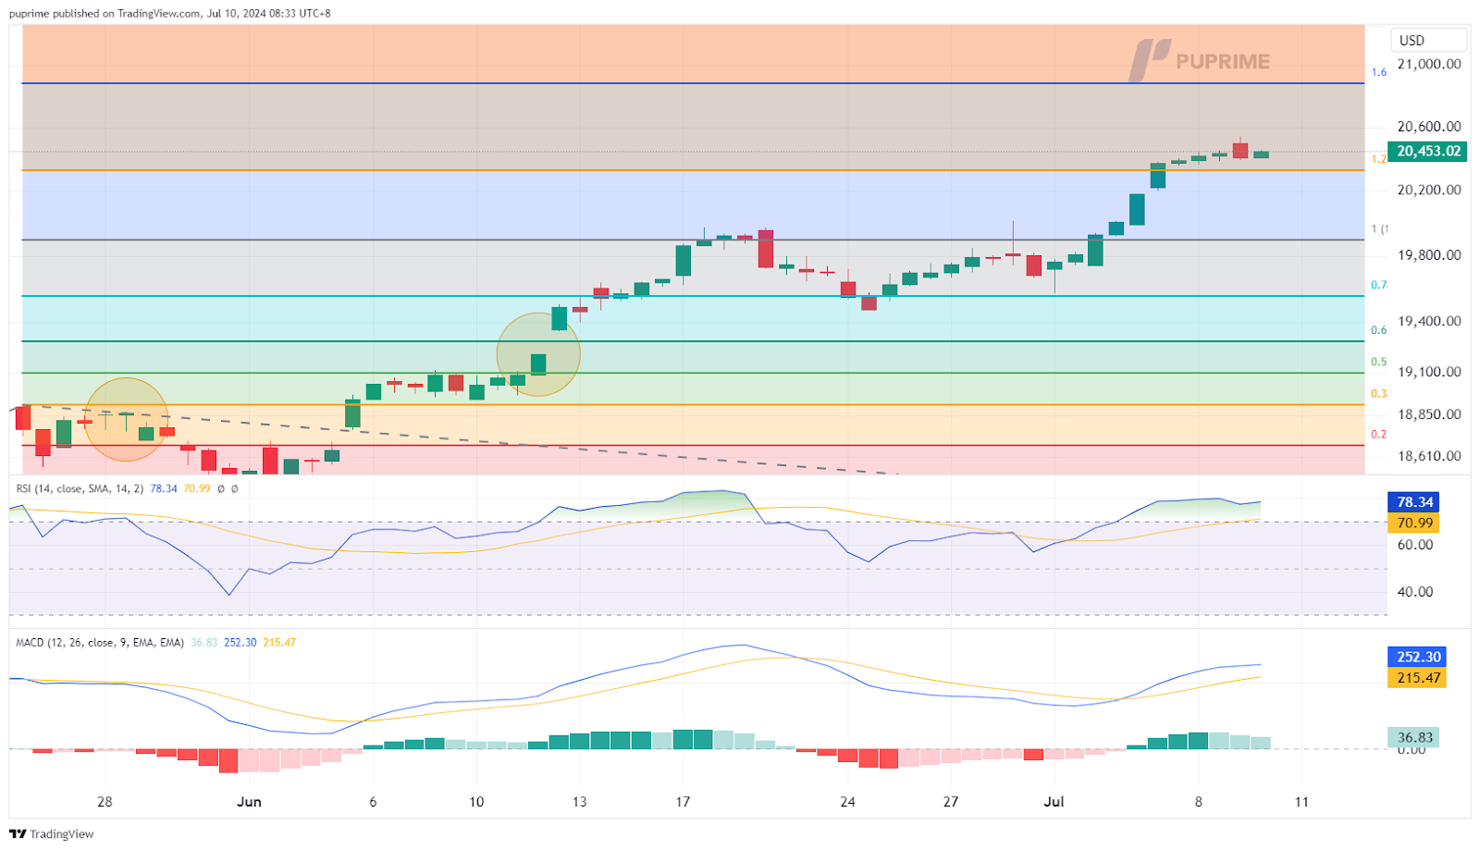1480x850 pixels.
Task: Click date 17 on the time axis
Action: [x=683, y=802]
